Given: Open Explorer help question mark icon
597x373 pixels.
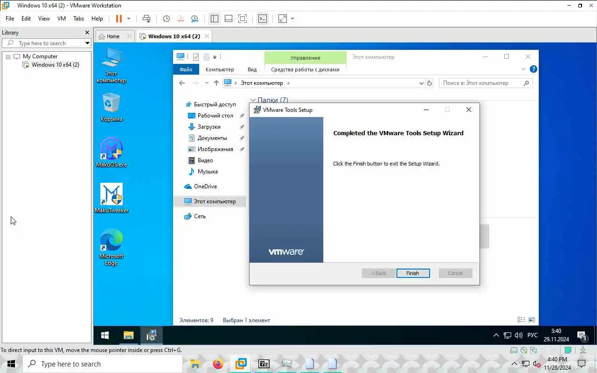Looking at the screenshot, I should point(533,69).
